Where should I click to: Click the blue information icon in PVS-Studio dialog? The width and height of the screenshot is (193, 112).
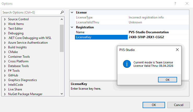[127, 64]
